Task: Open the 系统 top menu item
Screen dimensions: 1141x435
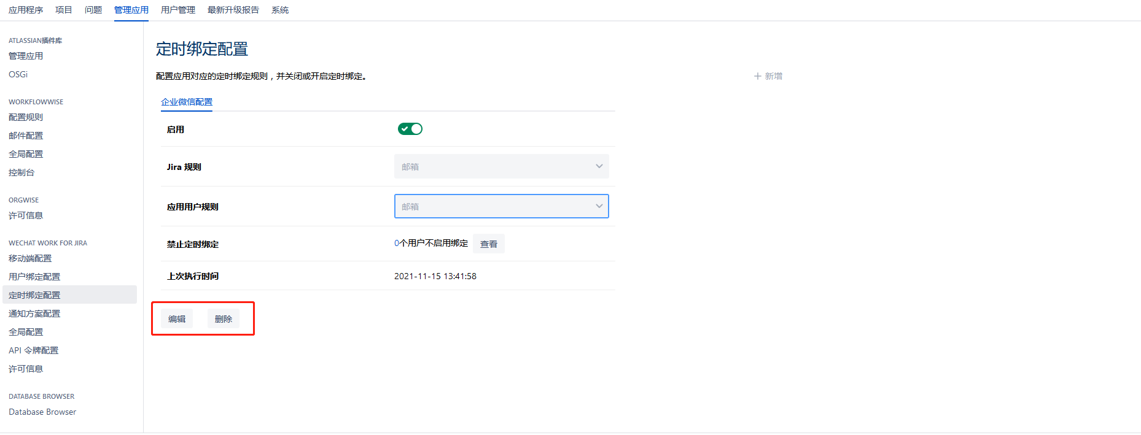Action: [280, 10]
